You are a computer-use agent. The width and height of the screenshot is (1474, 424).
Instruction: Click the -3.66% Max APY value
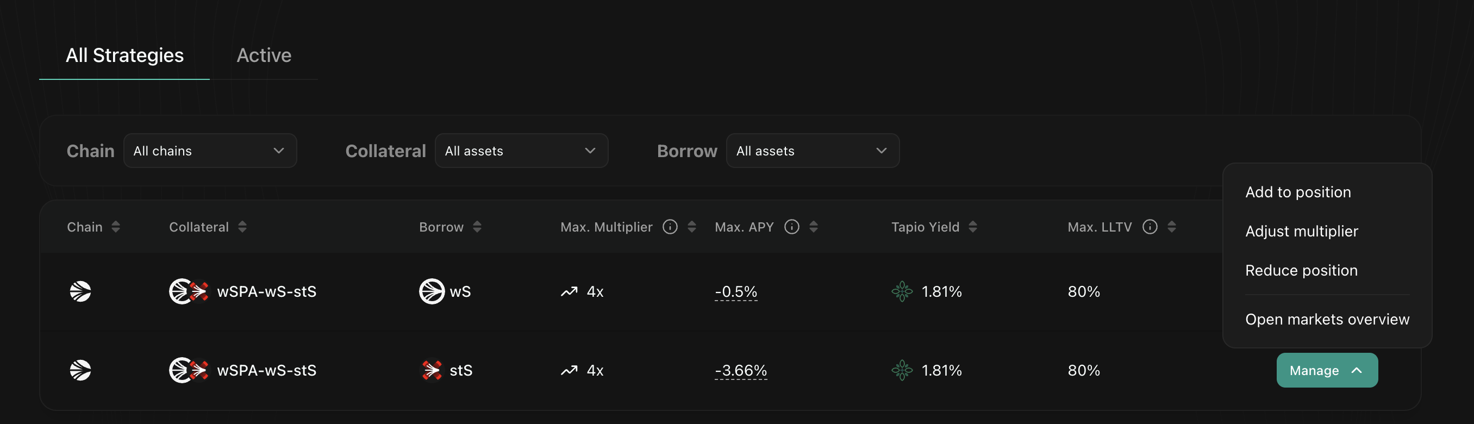(x=740, y=370)
